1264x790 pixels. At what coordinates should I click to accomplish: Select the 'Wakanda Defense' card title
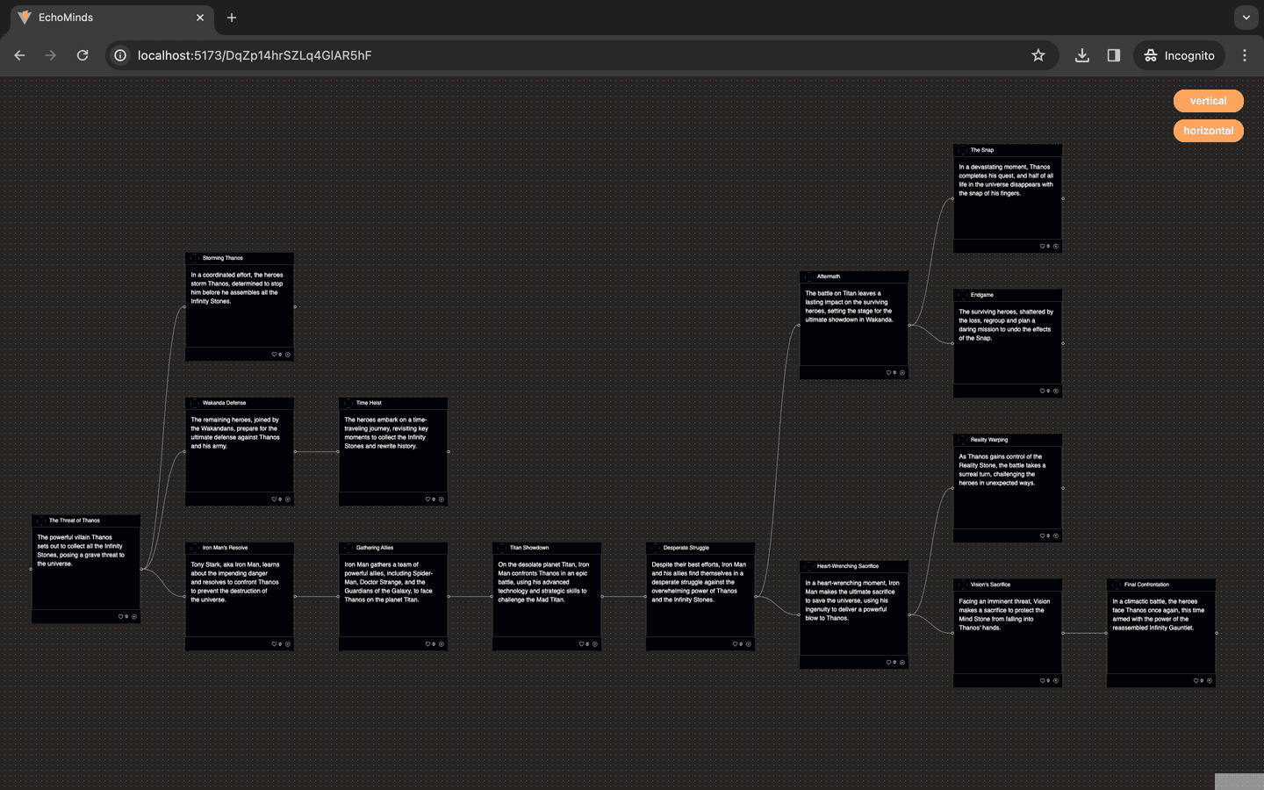224,403
